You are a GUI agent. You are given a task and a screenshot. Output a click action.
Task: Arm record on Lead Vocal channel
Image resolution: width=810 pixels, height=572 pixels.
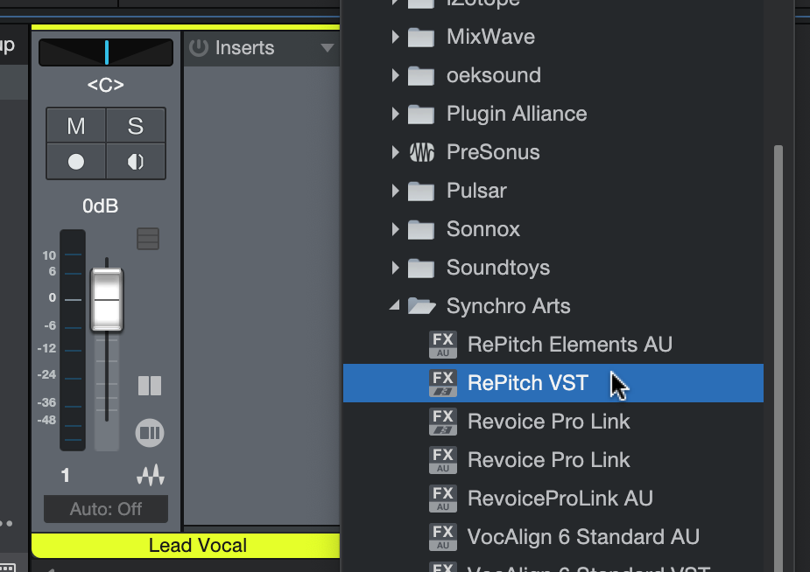tap(76, 162)
